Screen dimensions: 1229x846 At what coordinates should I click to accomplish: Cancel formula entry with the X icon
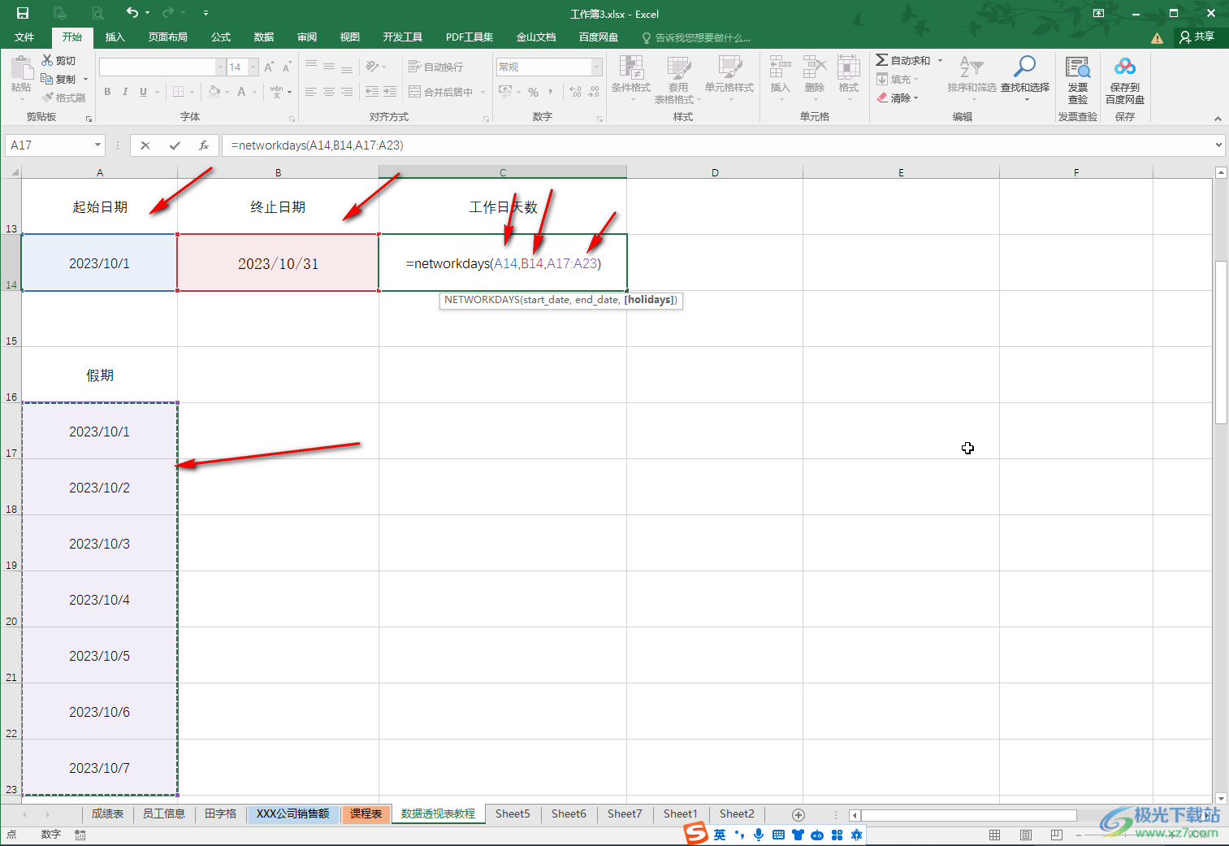145,145
